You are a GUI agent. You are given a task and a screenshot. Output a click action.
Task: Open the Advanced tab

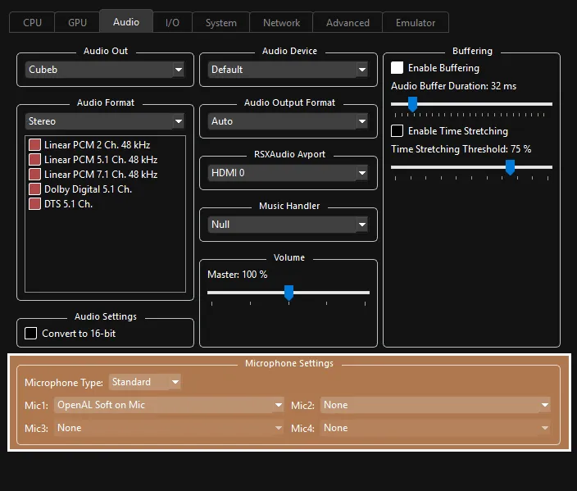coord(348,22)
